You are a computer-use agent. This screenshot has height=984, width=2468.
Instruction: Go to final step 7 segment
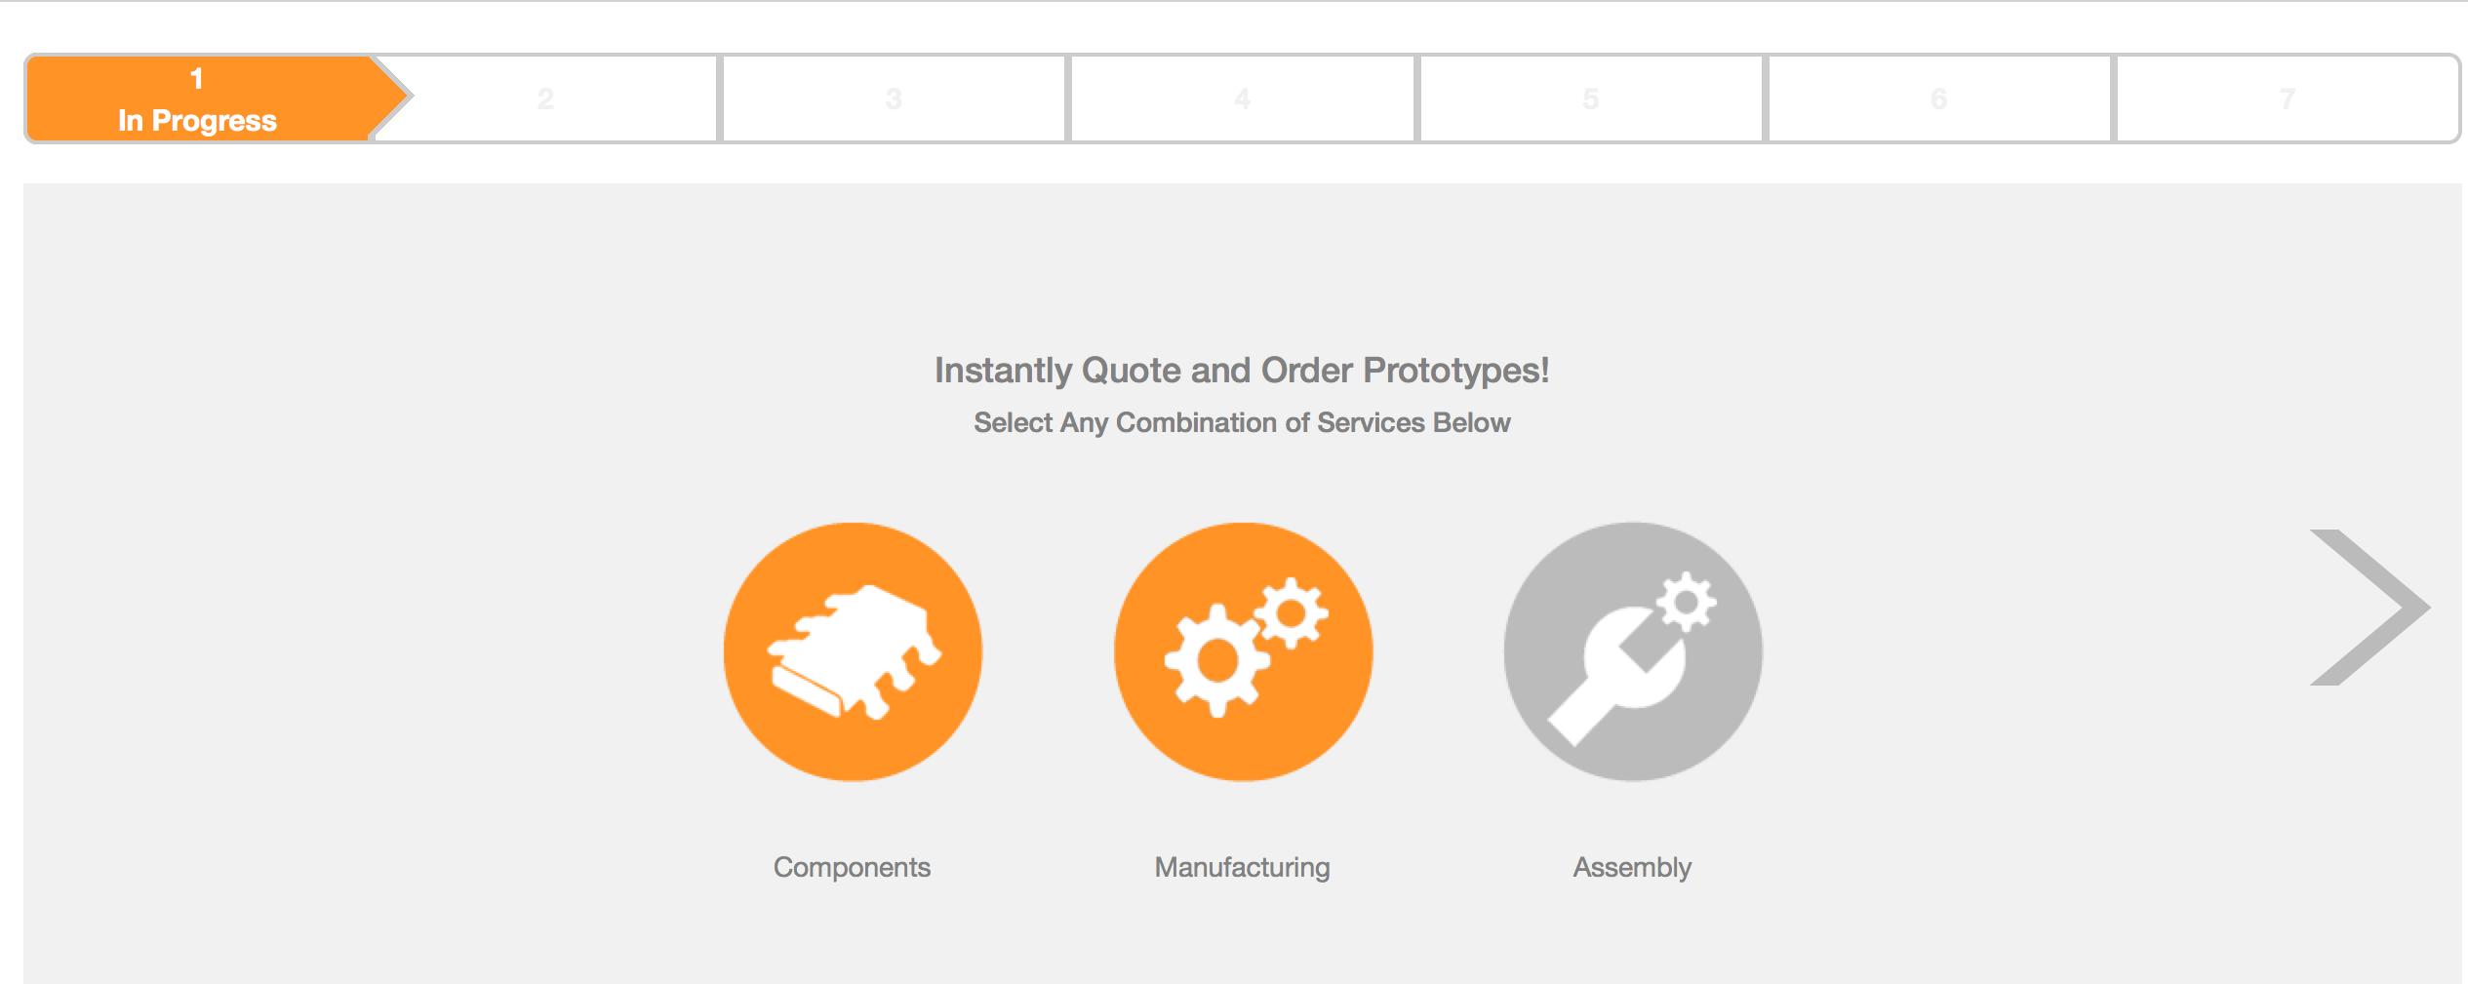pos(2287,98)
